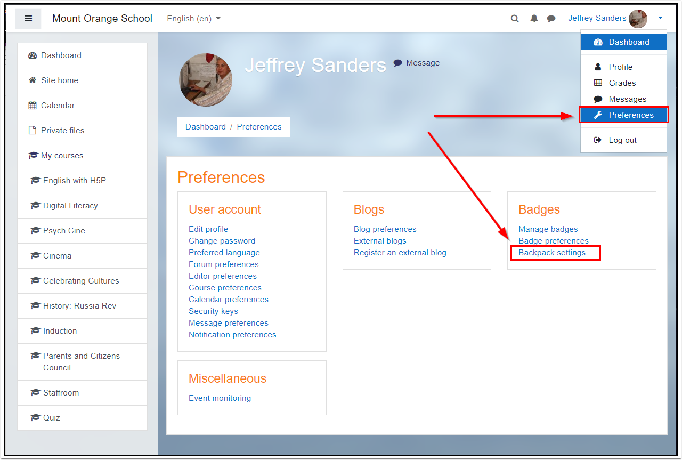682x460 pixels.
Task: Open the Editor preferences link
Action: tap(223, 276)
